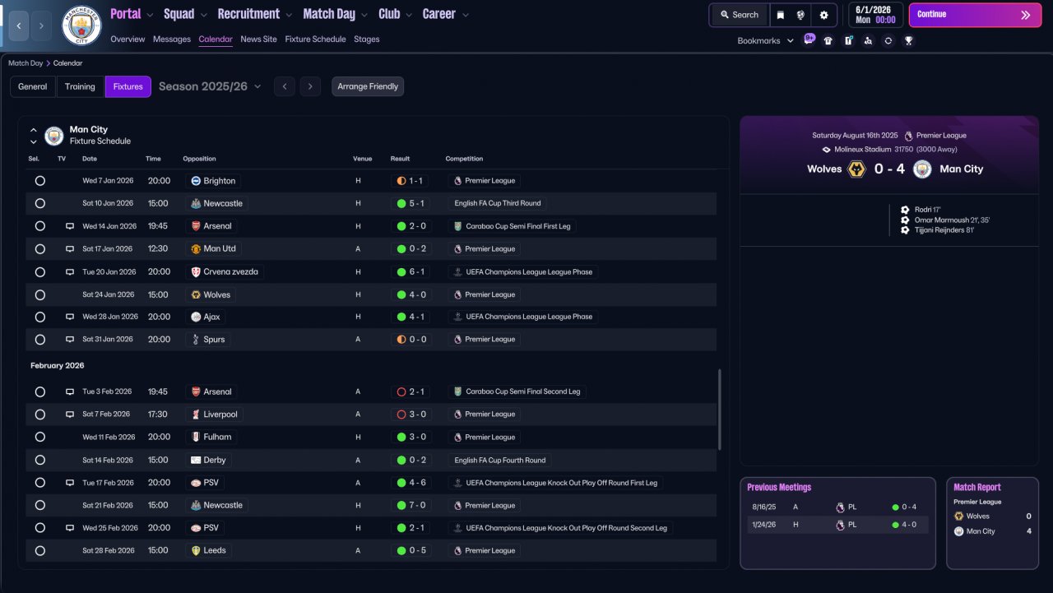Screen dimensions: 1053x593
Task: Select the Fixtures tab
Action: tap(128, 86)
